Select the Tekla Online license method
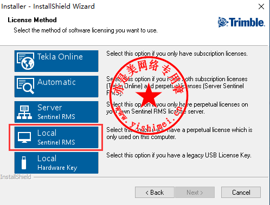The image size is (270, 205). click(56, 61)
